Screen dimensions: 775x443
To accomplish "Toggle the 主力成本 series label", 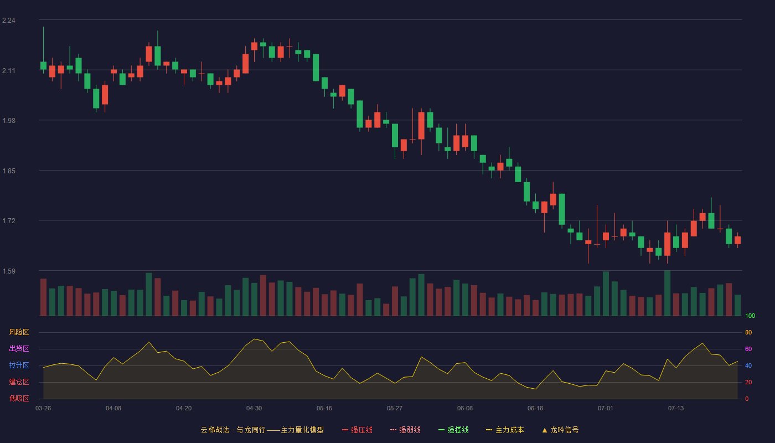I will [x=509, y=430].
